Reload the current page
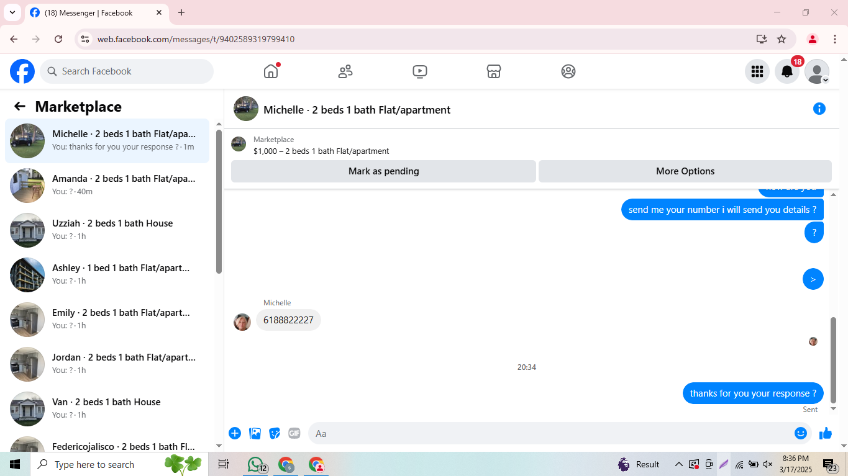 pos(58,39)
